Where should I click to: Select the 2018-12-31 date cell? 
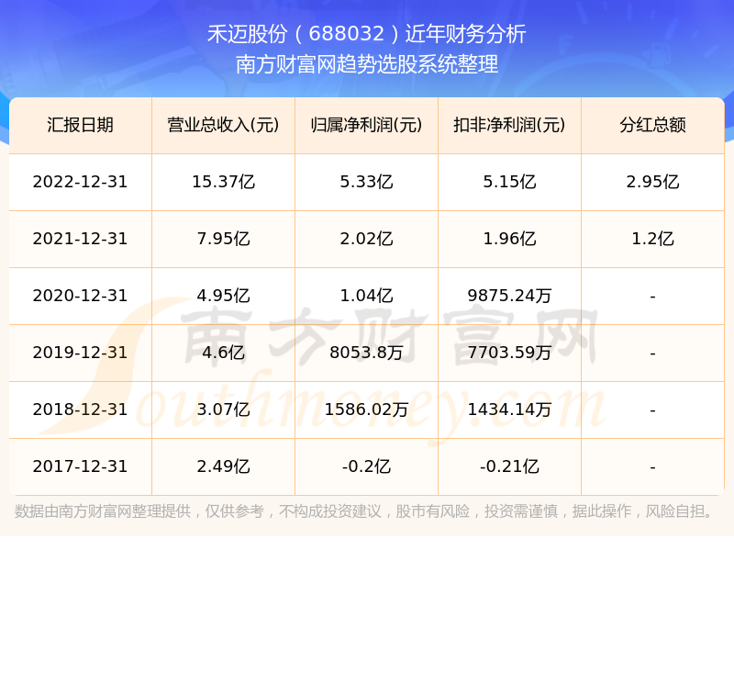point(80,410)
